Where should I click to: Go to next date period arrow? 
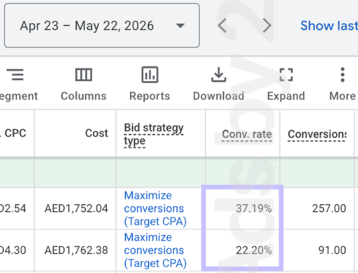(267, 26)
